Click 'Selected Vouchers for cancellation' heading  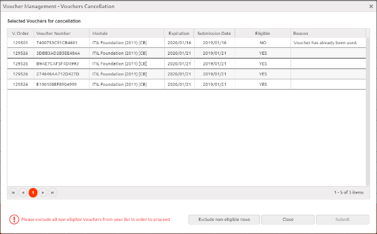(44, 21)
